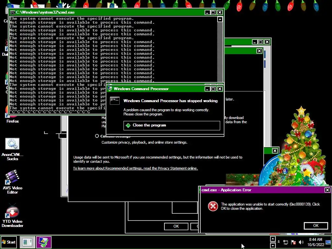The width and height of the screenshot is (332, 249).
Task: Click the Windows Command Processor title bar icon
Action: [x=110, y=89]
